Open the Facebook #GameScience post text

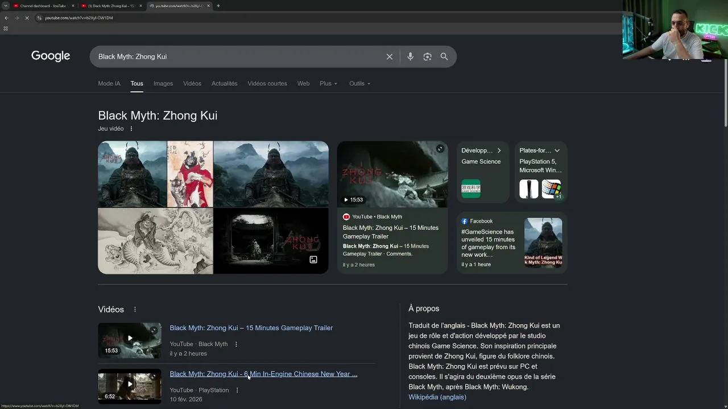(489, 243)
